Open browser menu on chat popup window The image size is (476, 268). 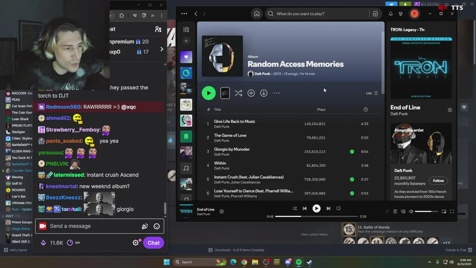pyautogui.click(x=161, y=16)
